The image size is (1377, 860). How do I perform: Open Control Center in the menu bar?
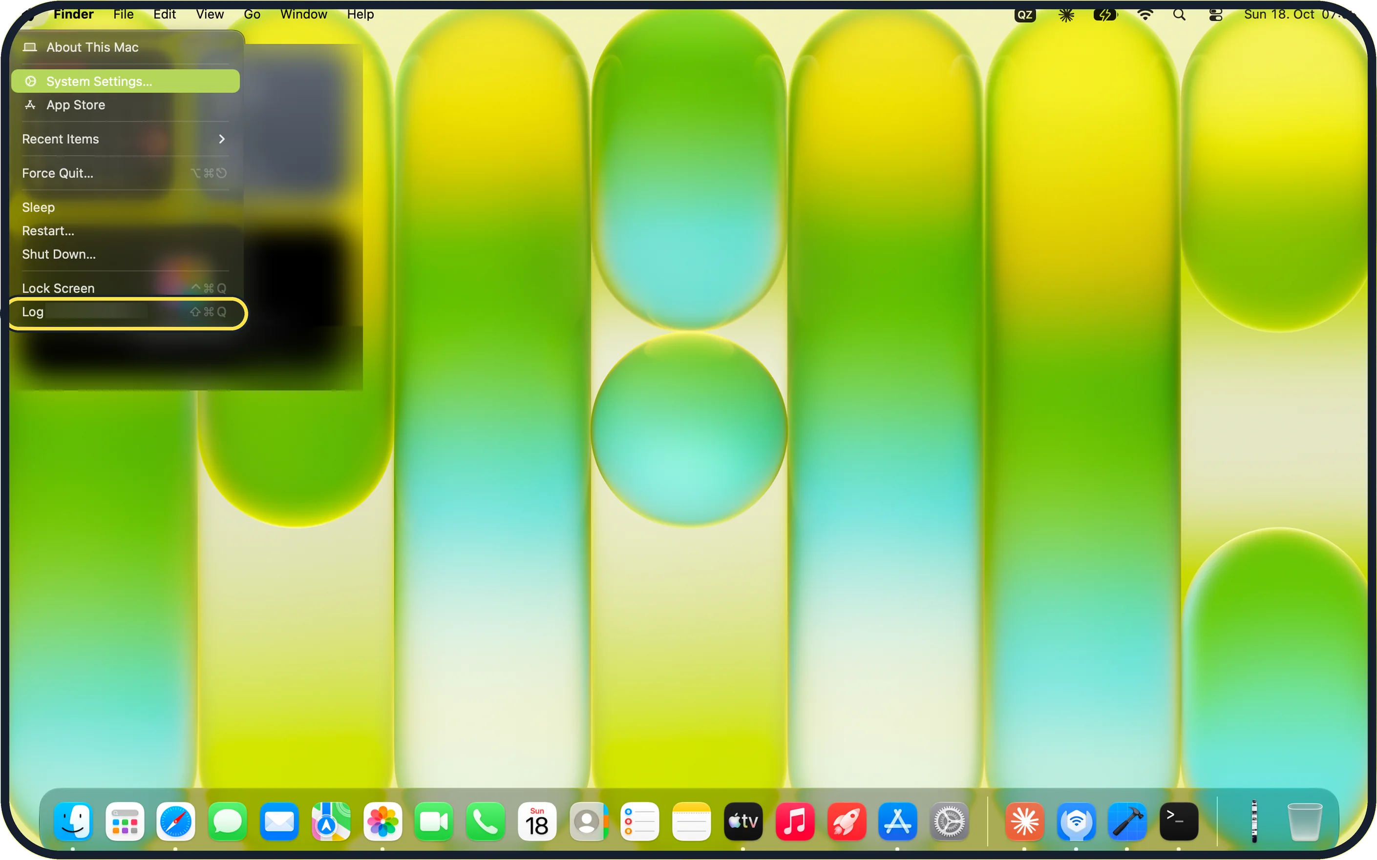pyautogui.click(x=1215, y=15)
